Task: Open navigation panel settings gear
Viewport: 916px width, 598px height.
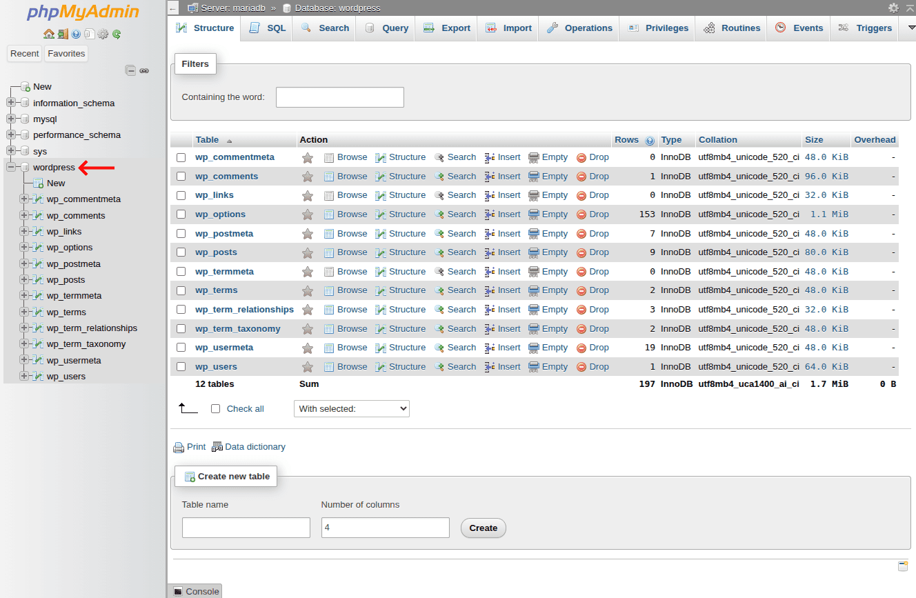Action: 103,34
